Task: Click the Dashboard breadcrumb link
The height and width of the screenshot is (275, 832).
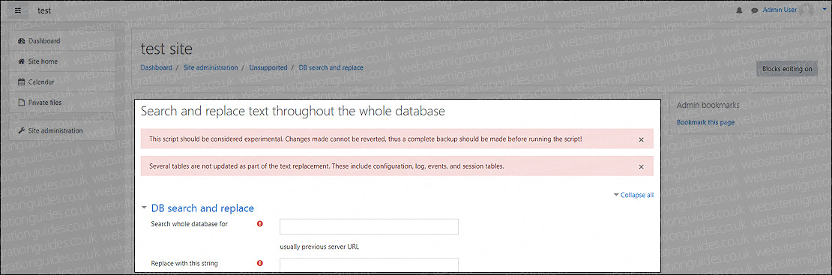Action: (x=156, y=68)
